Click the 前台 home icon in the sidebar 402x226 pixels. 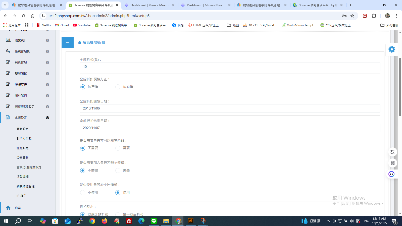[8, 208]
